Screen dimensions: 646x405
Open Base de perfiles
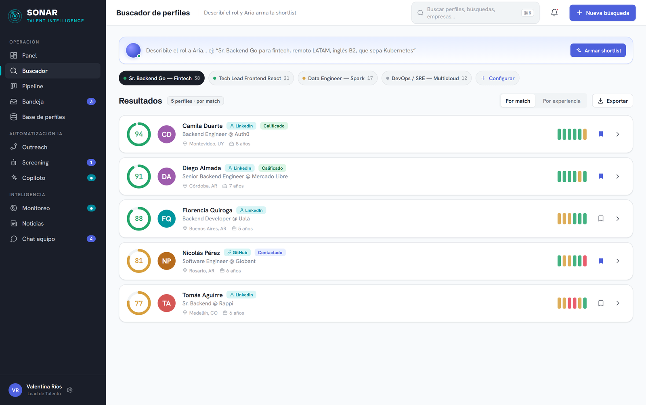pyautogui.click(x=53, y=117)
